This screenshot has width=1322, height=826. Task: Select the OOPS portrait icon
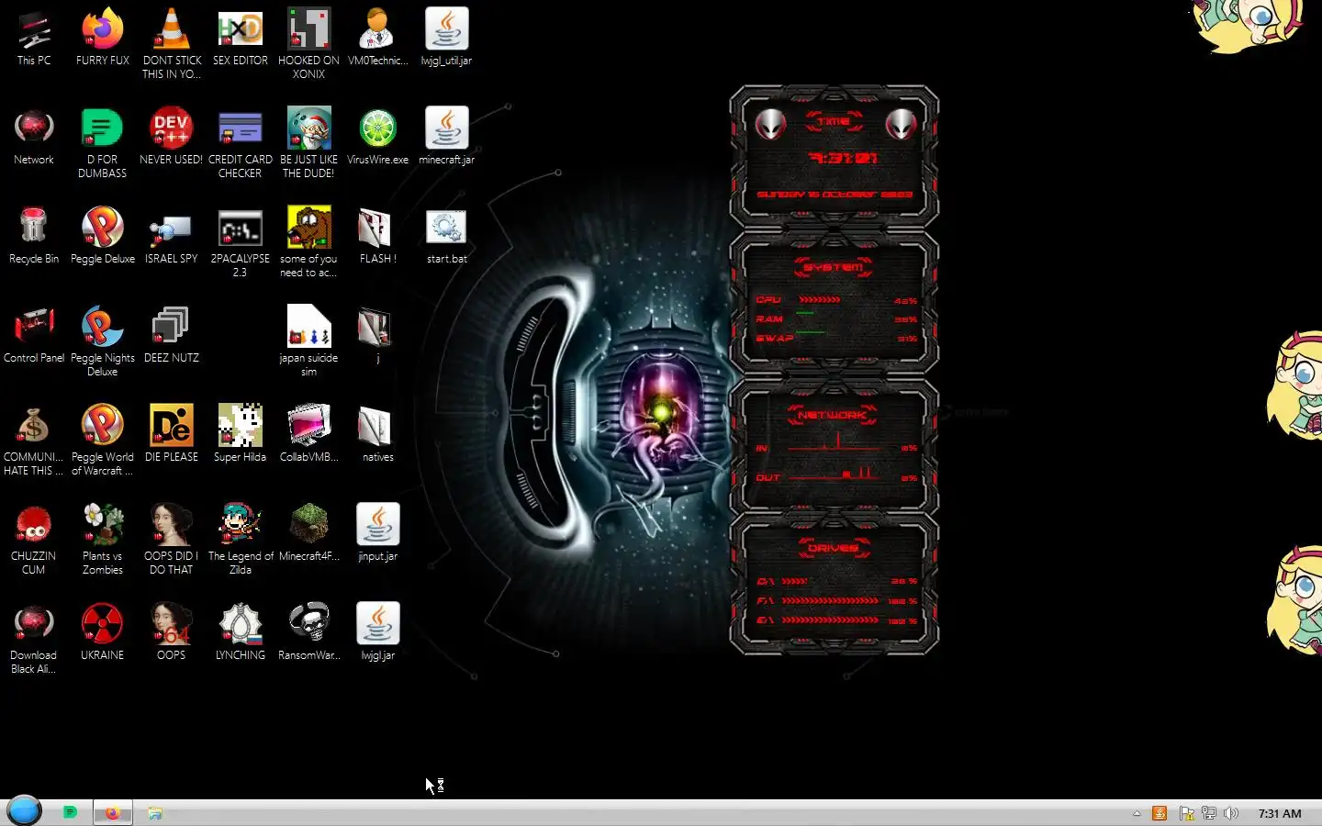172,633
